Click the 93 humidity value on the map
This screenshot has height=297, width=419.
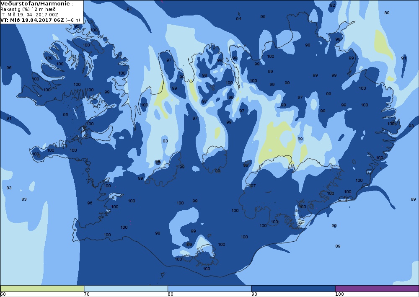point(411,126)
